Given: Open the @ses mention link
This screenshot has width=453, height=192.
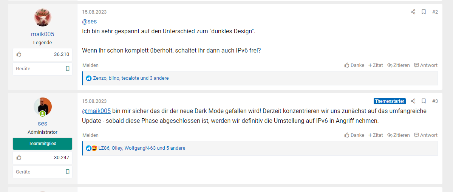Looking at the screenshot, I should 89,22.
